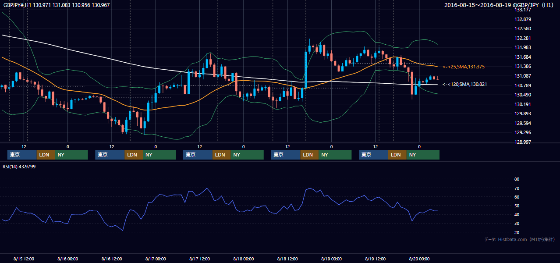Viewport: 560px width, 263px height.
Task: Click price axis value 131.983
Action: (523, 47)
